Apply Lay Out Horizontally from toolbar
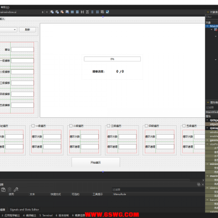Image resolution: width=218 pixels, height=218 pixels. pyautogui.click(x=72, y=12)
